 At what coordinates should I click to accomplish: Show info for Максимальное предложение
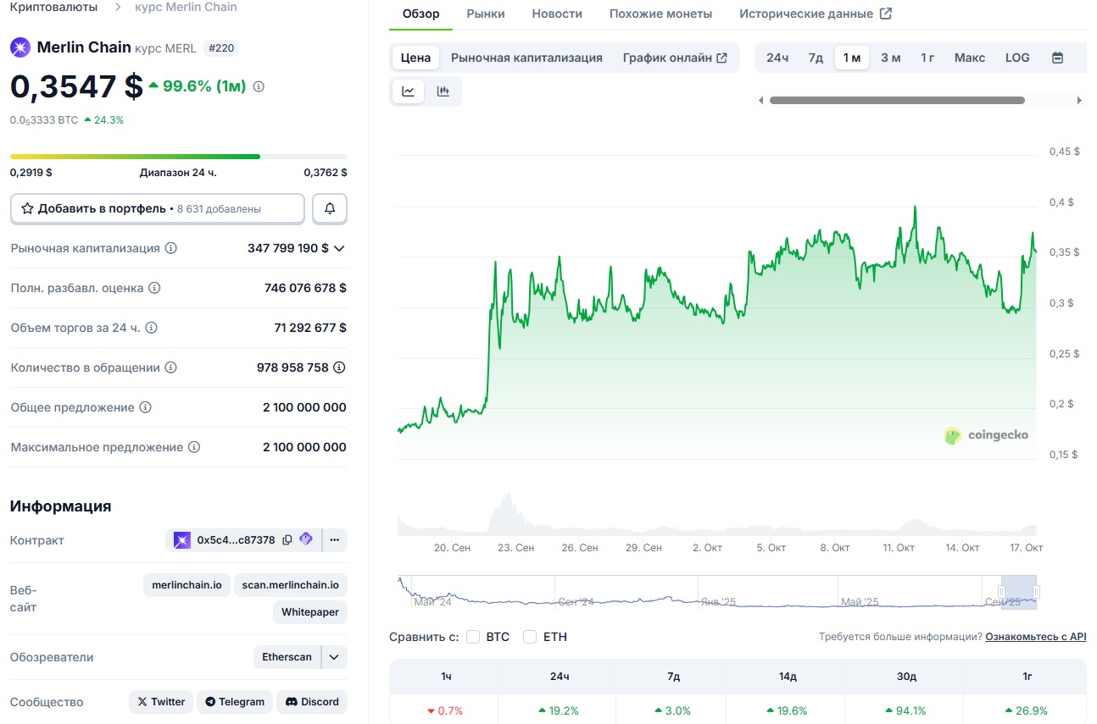point(193,447)
